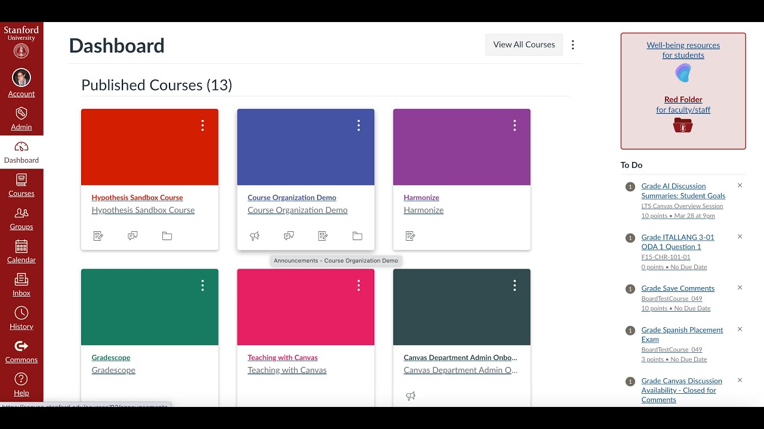Click the blue Course Organization Demo card header
This screenshot has width=764, height=429.
(x=306, y=147)
